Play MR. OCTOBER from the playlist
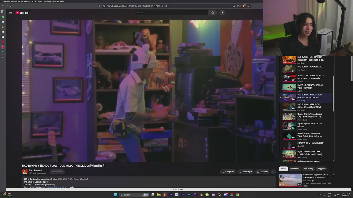The height and width of the screenshot is (198, 353). coord(306,60)
